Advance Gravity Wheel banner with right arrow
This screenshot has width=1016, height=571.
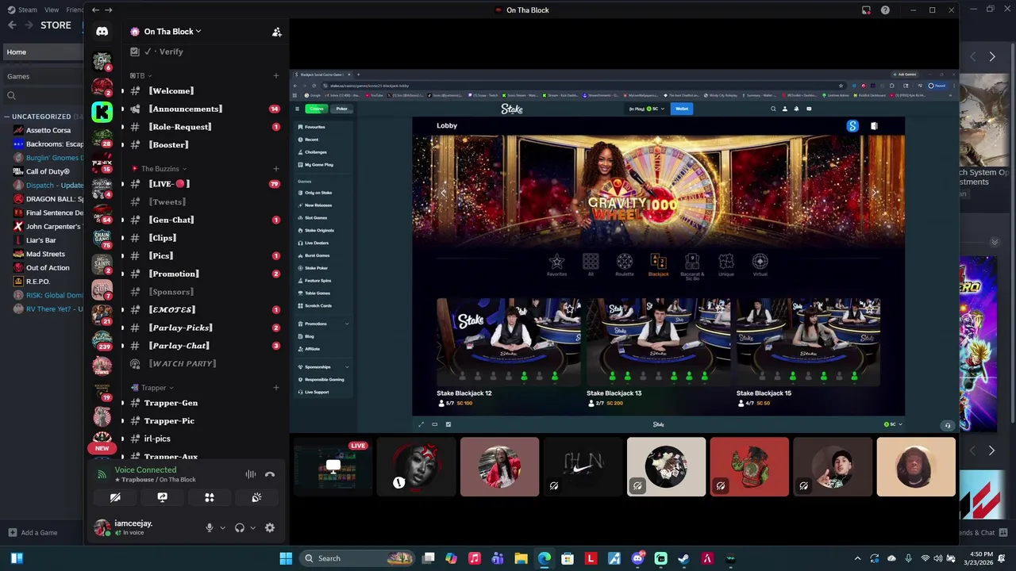(875, 192)
